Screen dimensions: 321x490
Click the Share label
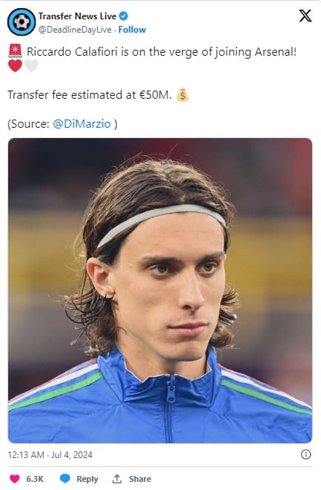pos(140,479)
